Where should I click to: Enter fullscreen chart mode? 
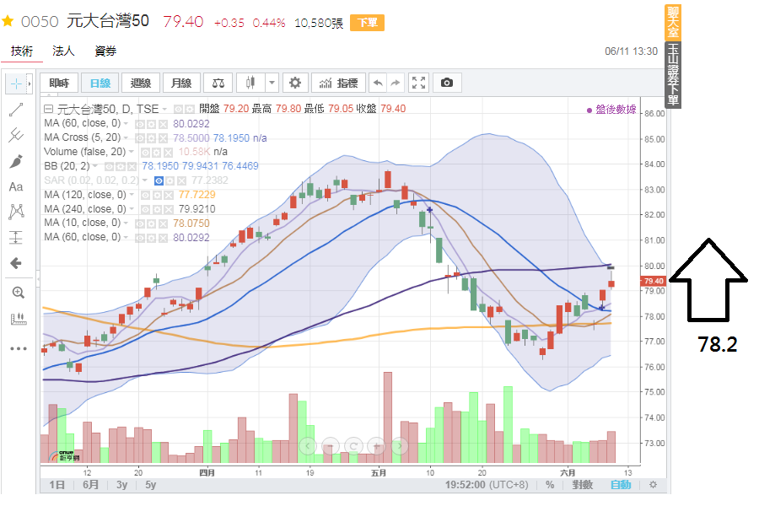[419, 83]
